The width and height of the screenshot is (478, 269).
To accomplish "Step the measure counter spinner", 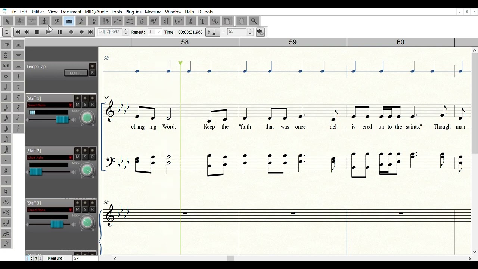I will point(125,32).
